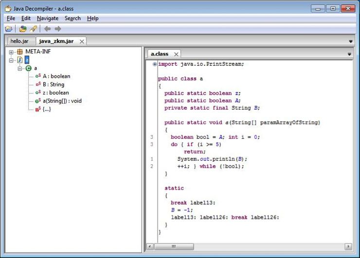Go back with the left arrow icon
Viewport: 360px width, 258px height.
click(47, 29)
